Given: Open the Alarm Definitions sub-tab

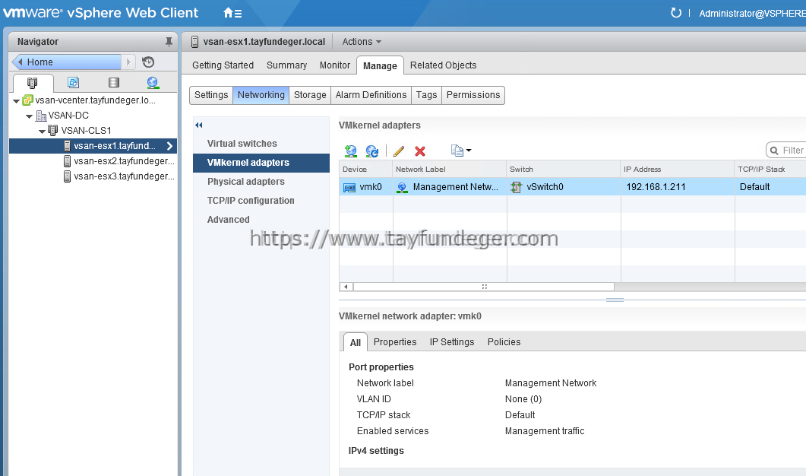Looking at the screenshot, I should pos(371,95).
